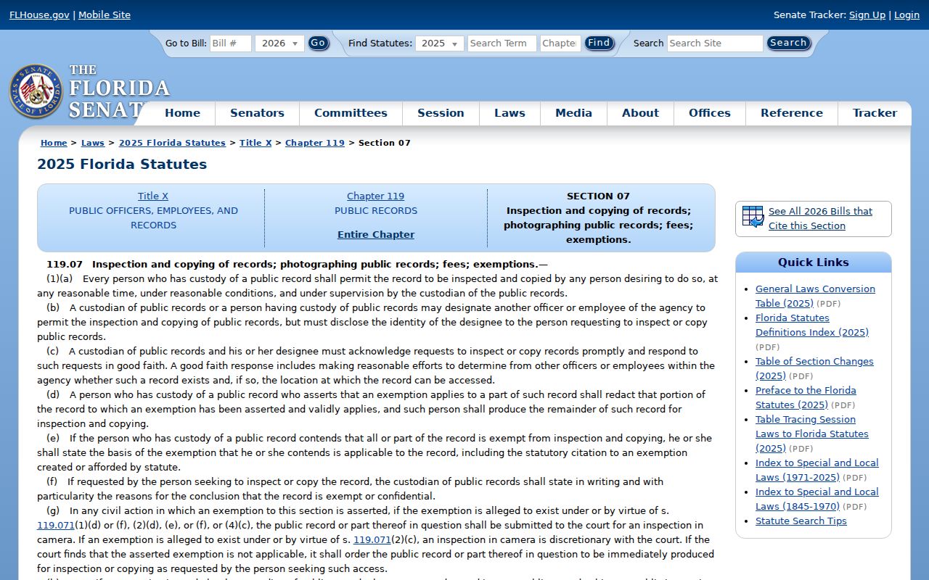929x580 pixels.
Task: Open the Chapter 119 header link
Action: pos(375,196)
